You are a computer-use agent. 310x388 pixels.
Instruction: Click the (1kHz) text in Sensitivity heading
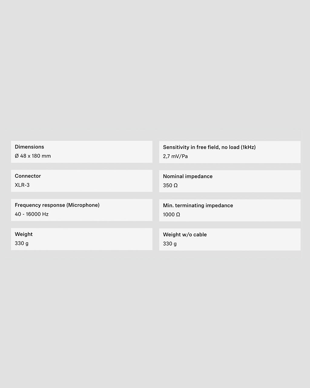tap(248, 147)
